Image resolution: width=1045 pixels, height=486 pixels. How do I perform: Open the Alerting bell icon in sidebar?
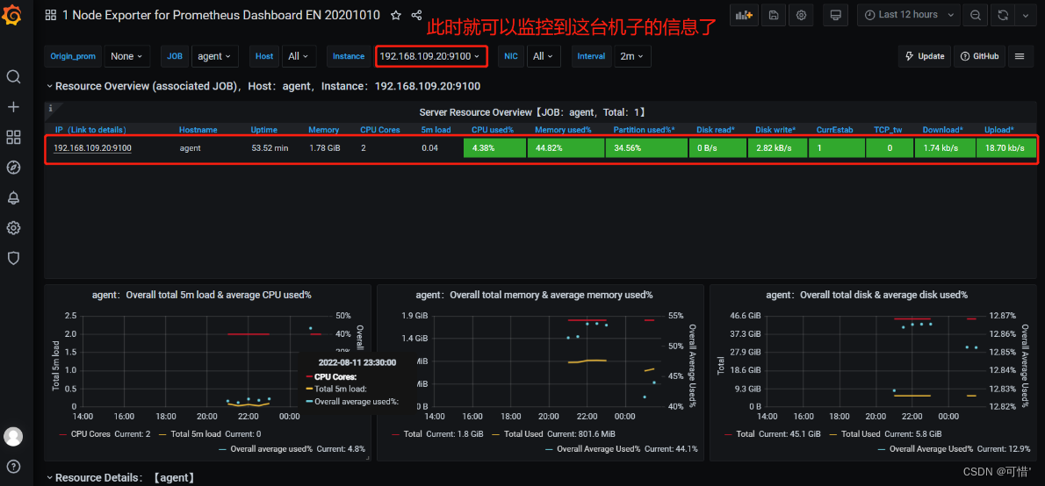[13, 197]
